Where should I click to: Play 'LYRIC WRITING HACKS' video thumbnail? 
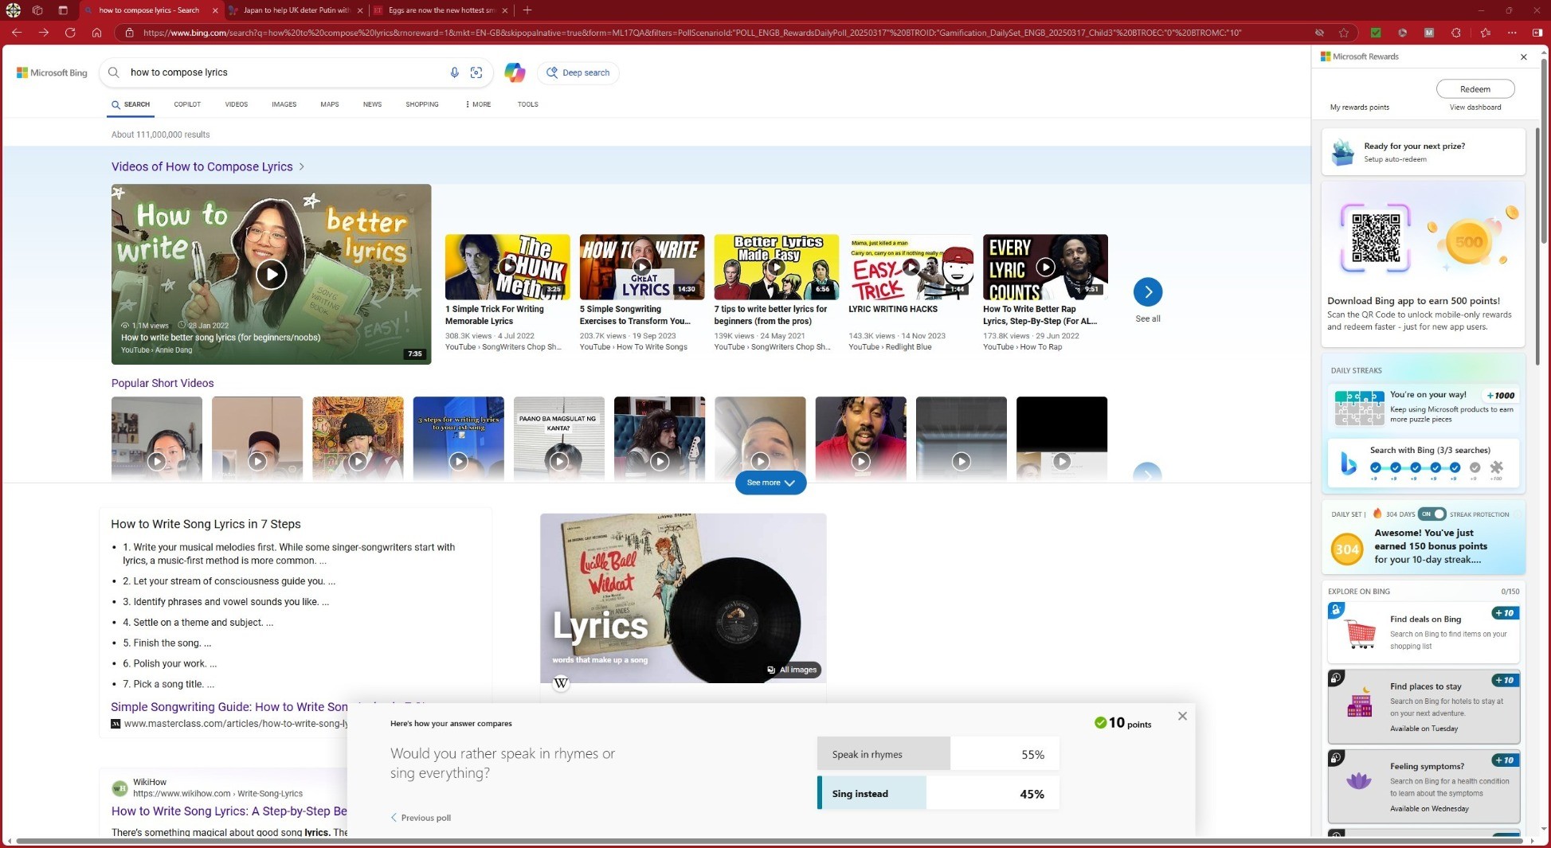click(911, 267)
